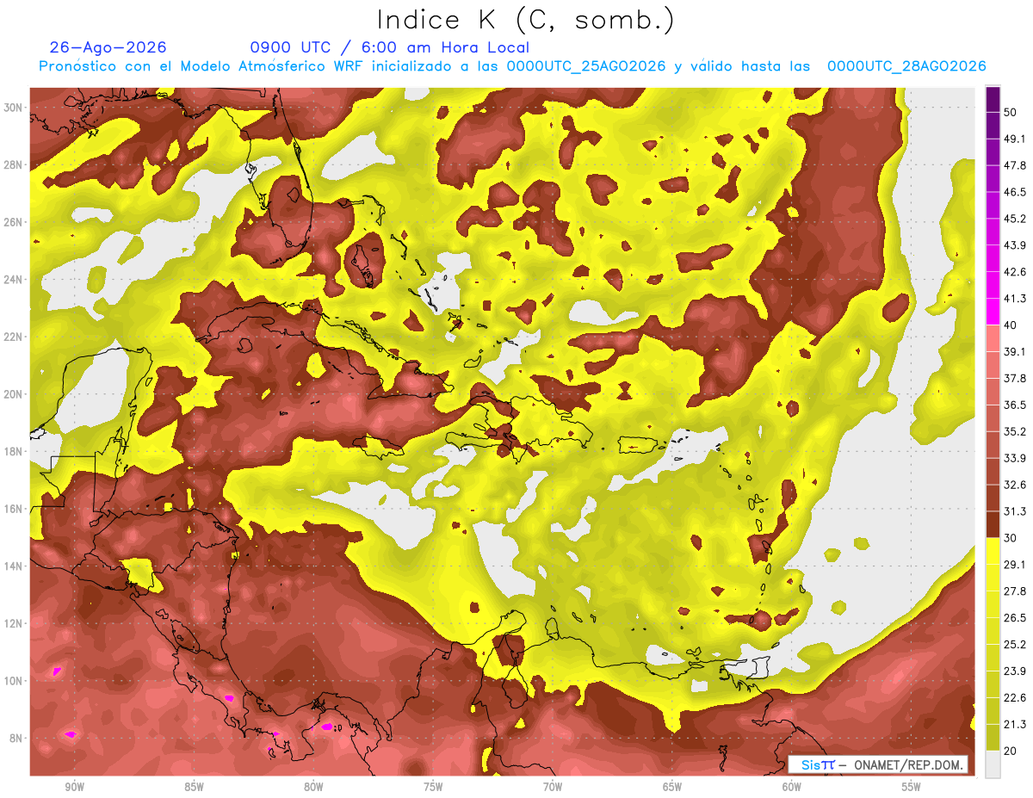The height and width of the screenshot is (798, 1033).
Task: Click the color bar label '21.3'
Action: (1015, 724)
